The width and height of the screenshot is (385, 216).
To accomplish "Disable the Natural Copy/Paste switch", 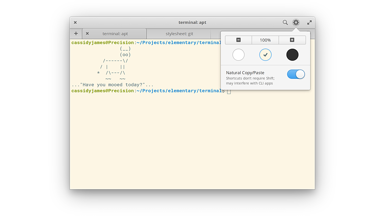I will (296, 74).
